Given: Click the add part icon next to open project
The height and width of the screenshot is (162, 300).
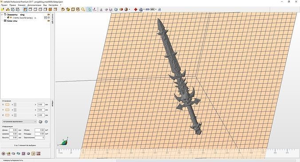Looking at the screenshot, I should click(8, 9).
